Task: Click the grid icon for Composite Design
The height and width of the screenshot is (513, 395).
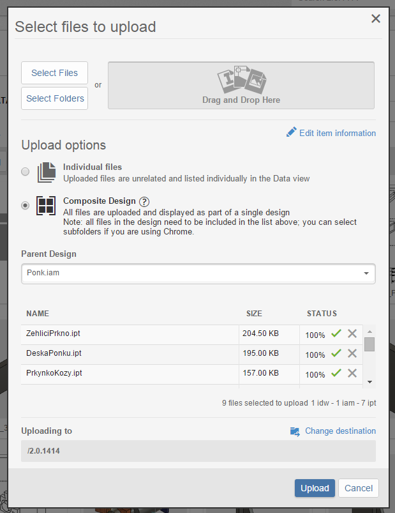Action: click(x=46, y=206)
